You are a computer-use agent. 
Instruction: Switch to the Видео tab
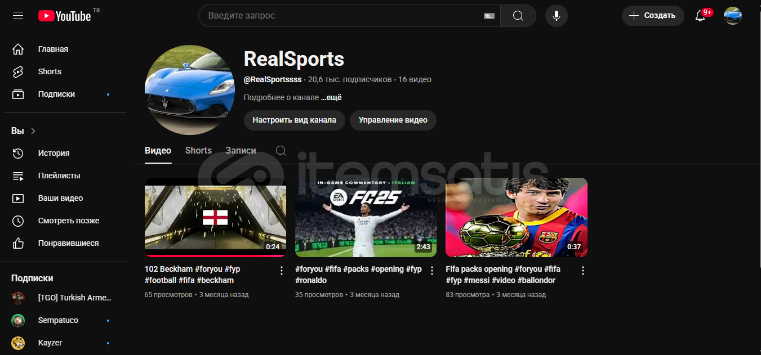tap(158, 151)
